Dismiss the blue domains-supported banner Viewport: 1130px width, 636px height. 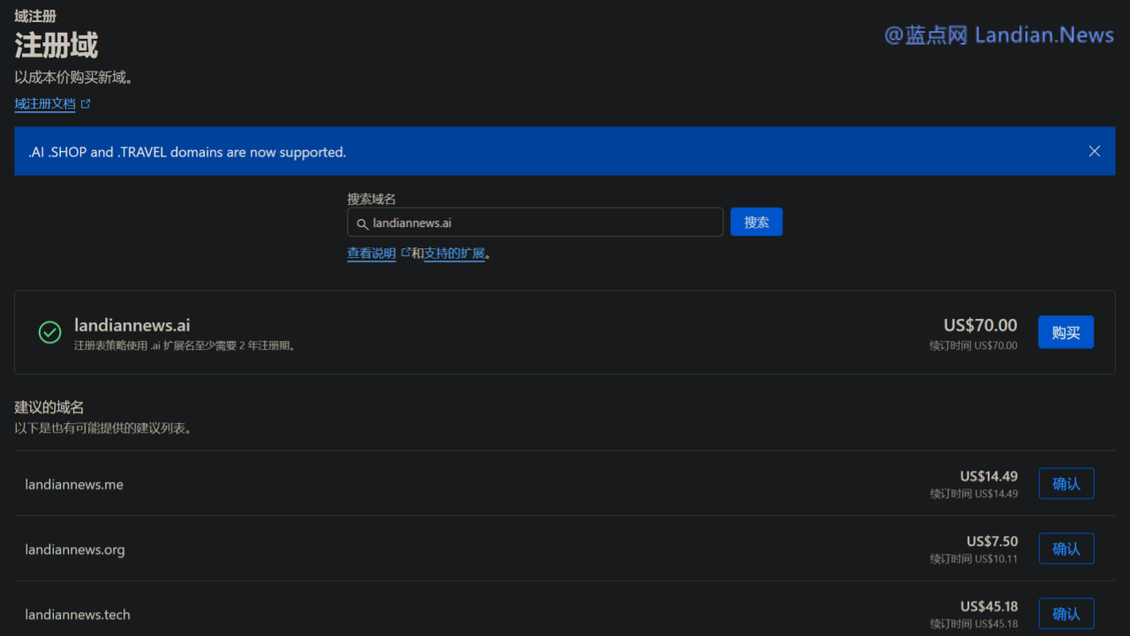[x=1094, y=151]
